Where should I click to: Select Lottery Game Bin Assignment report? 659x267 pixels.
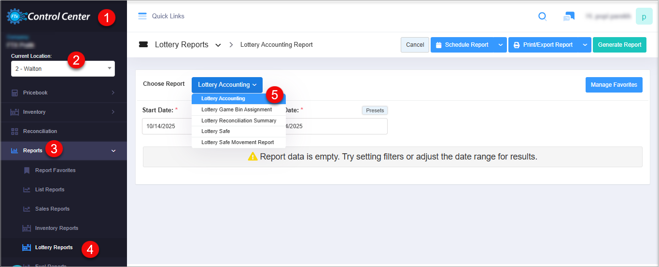tap(237, 109)
